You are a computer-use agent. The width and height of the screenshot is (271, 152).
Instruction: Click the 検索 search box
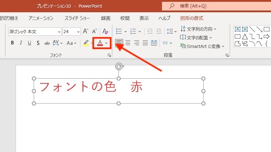click(x=216, y=6)
